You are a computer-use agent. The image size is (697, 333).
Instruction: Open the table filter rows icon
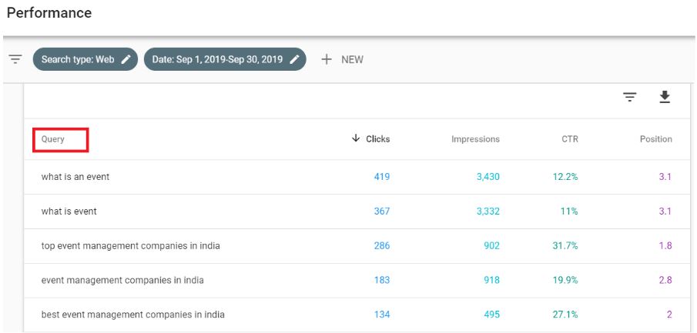tap(629, 97)
